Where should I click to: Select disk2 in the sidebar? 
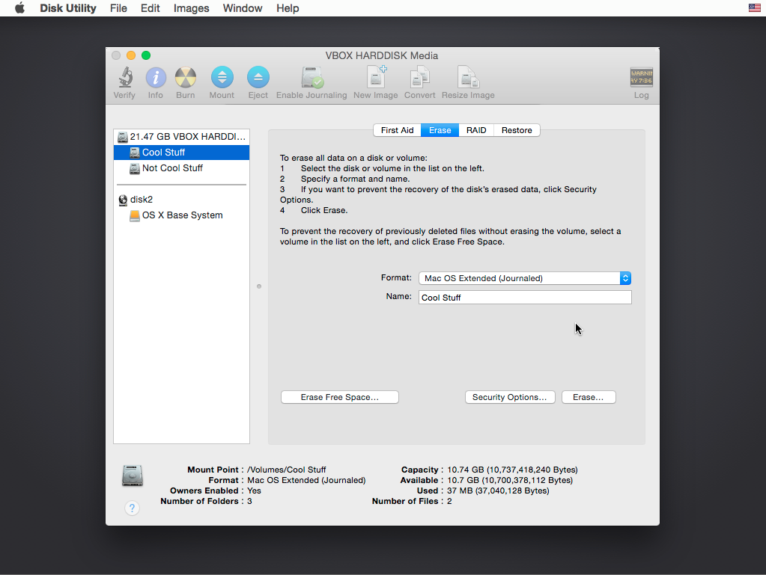click(x=182, y=200)
